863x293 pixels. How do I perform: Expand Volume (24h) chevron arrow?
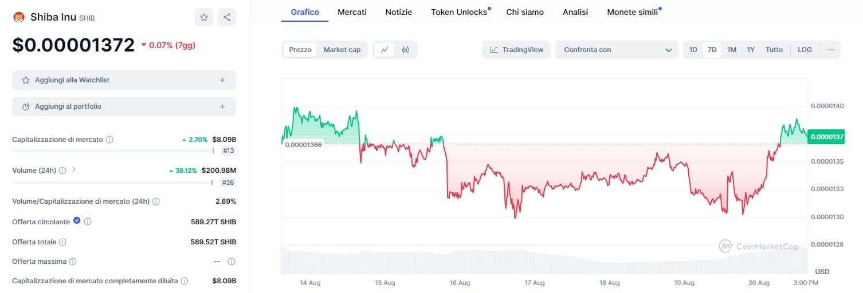pos(74,170)
